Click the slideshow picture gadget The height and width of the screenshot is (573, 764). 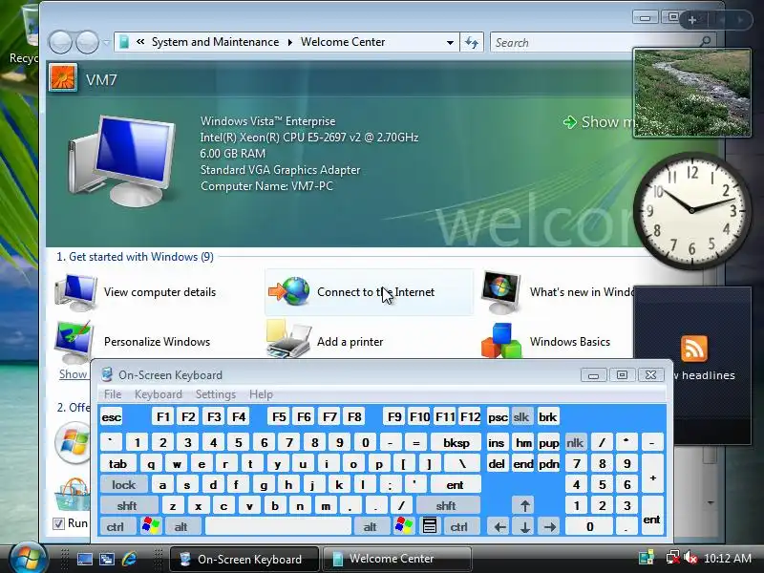[x=691, y=93]
